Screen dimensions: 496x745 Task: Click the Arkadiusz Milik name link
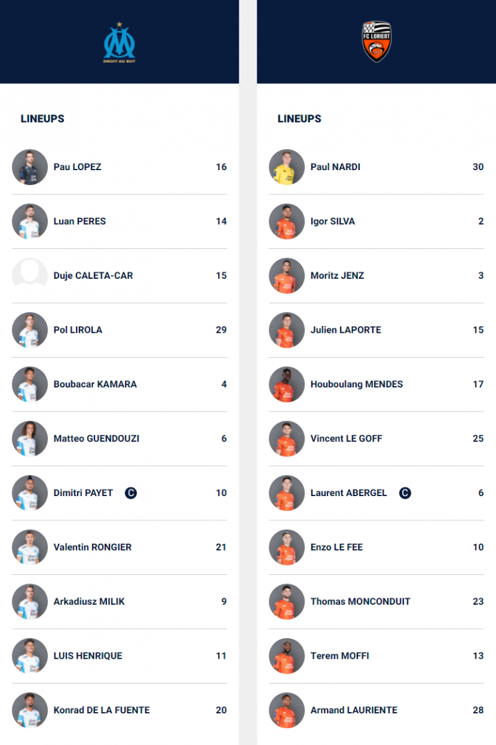tap(89, 602)
